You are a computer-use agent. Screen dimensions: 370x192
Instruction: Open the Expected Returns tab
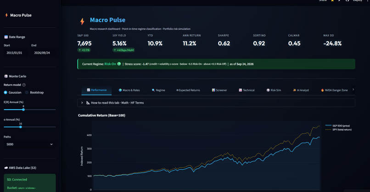tap(188, 90)
